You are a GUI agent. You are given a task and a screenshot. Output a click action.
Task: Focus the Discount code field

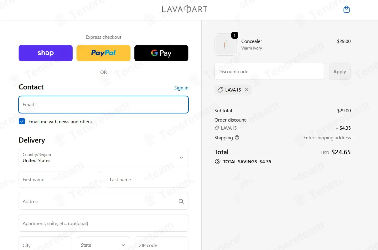coord(269,71)
